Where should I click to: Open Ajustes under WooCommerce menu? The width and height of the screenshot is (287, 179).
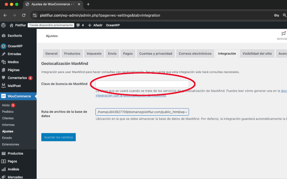point(8,131)
